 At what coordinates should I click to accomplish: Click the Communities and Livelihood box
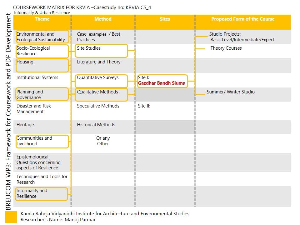tap(42, 141)
